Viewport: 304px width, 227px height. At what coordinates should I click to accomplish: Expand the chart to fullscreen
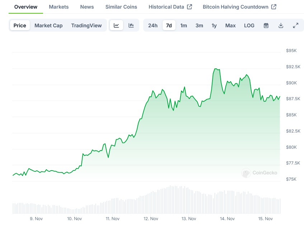click(295, 26)
